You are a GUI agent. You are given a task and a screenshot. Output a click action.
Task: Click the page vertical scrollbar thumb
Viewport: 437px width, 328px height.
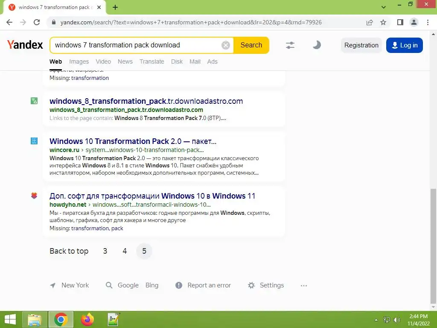point(433,246)
